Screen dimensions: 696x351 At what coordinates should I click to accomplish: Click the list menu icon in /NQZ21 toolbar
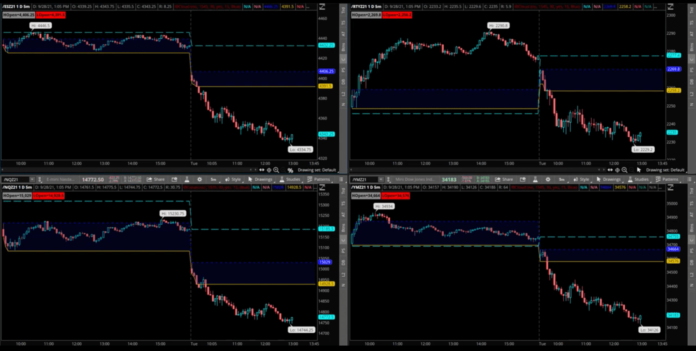point(341,179)
